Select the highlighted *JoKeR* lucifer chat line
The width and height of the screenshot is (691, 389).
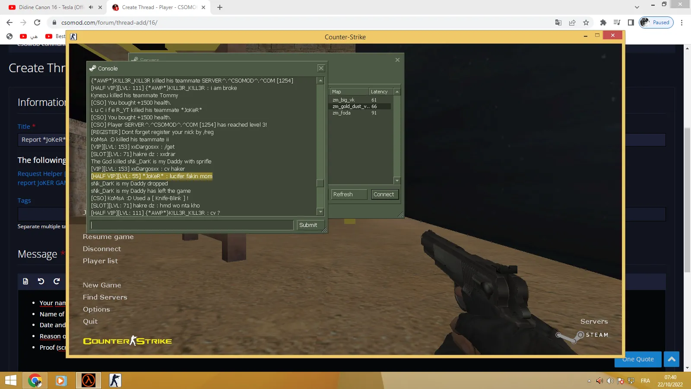[152, 176]
